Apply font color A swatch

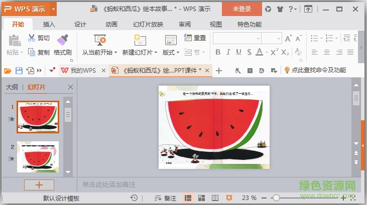tap(260, 52)
